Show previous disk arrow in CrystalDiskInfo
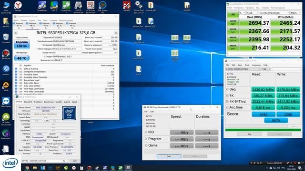 coord(16,33)
